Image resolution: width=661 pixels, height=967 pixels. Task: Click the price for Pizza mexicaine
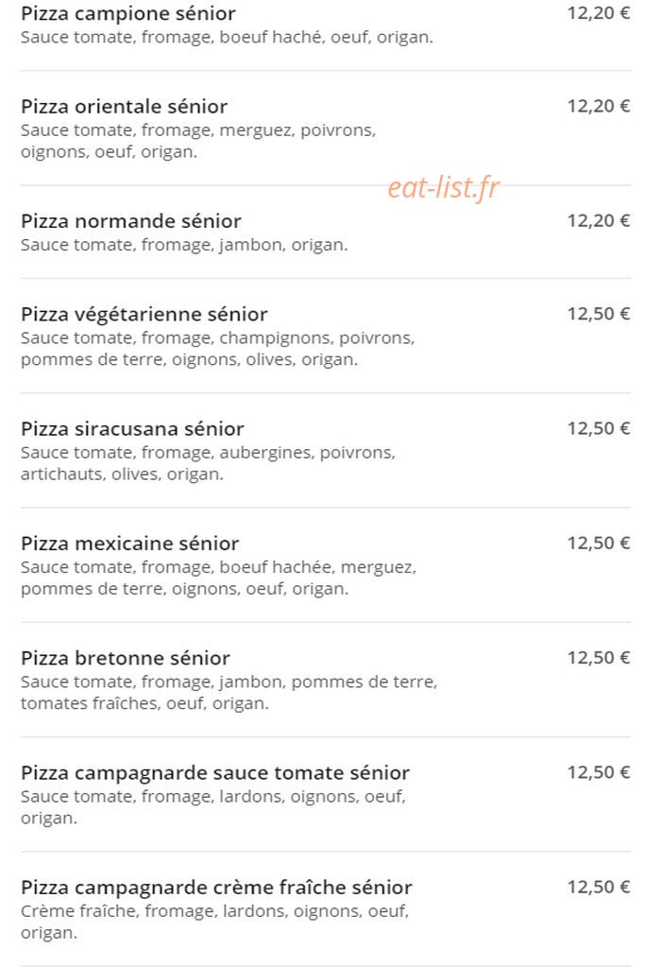[x=598, y=544]
